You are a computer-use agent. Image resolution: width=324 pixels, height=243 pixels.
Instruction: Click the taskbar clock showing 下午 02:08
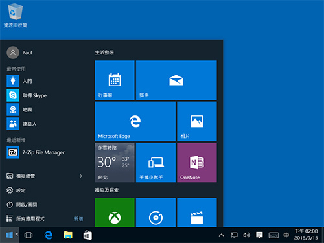pyautogui.click(x=306, y=235)
